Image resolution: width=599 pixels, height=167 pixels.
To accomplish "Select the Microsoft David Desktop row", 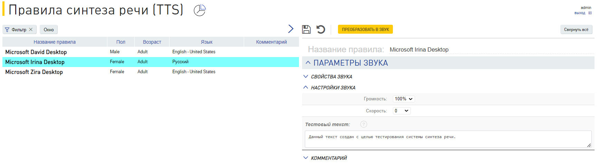I will pyautogui.click(x=151, y=52).
